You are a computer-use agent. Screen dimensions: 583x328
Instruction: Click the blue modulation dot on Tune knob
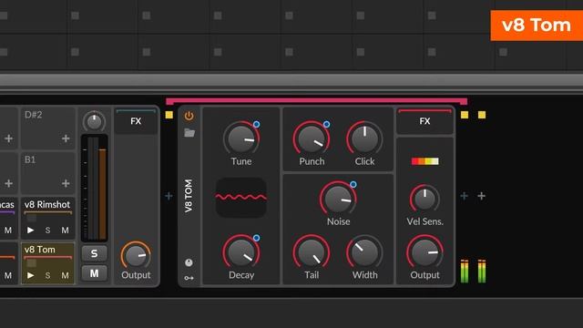pos(256,124)
